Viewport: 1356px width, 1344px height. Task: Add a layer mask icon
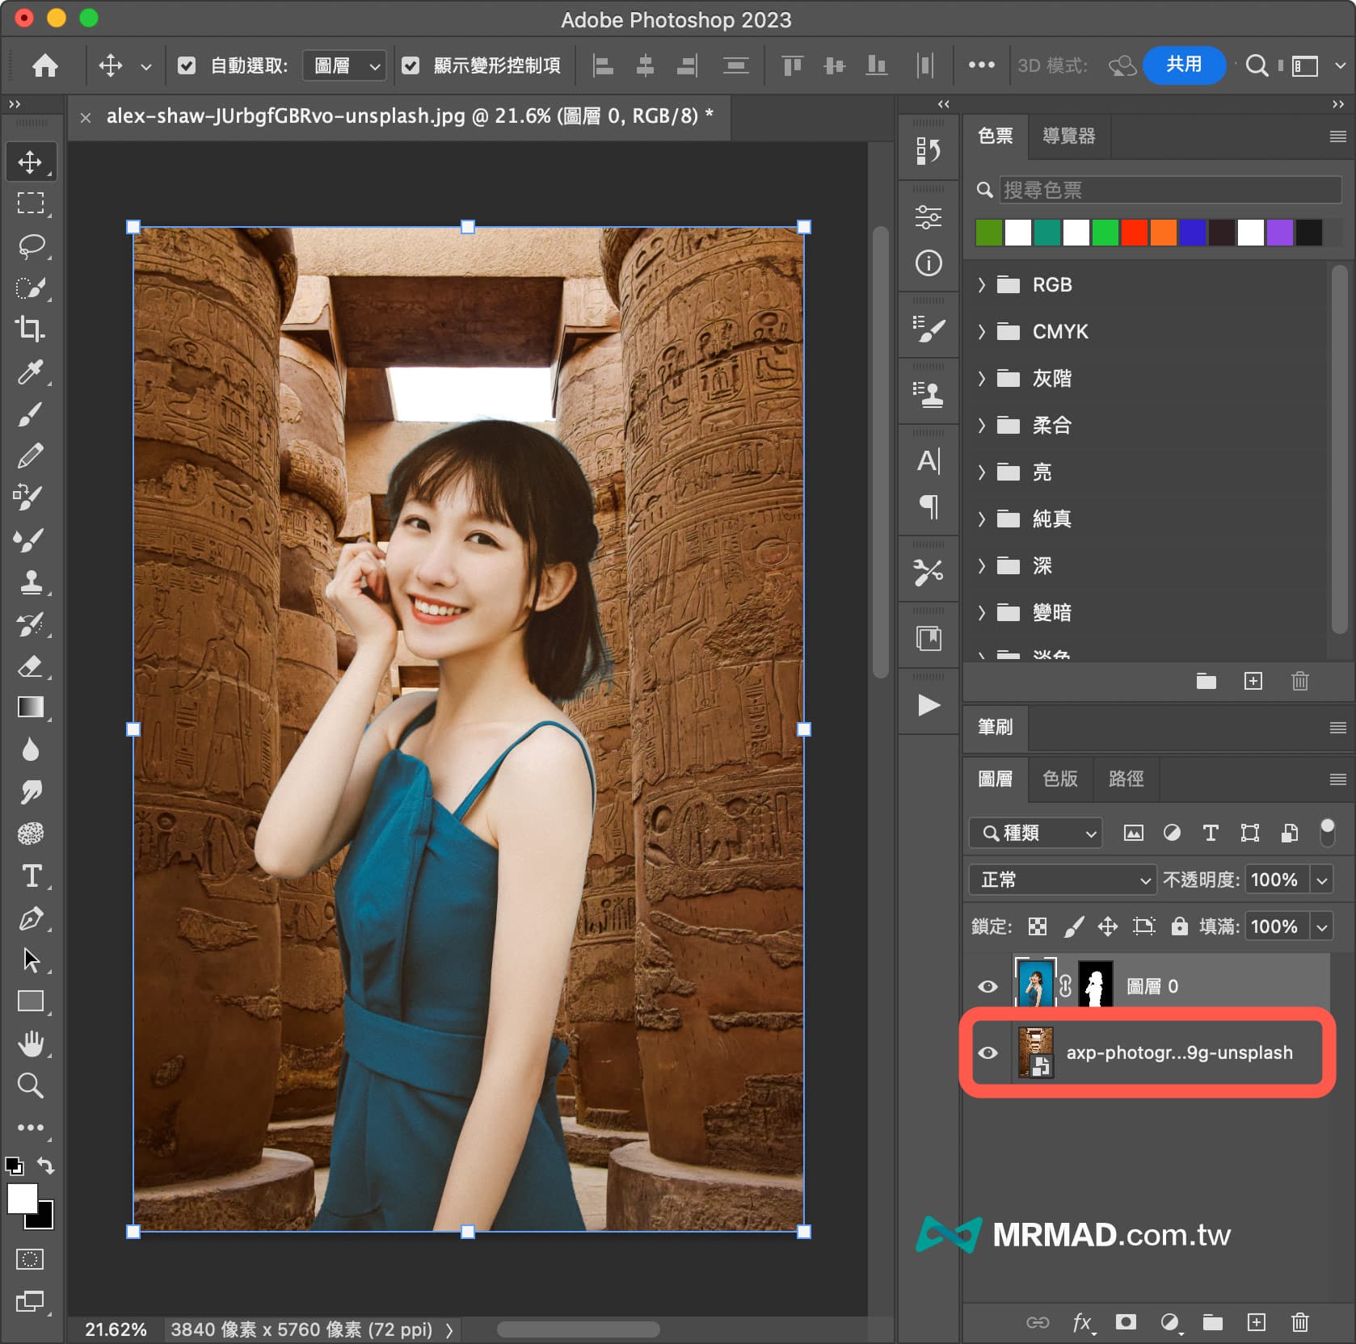1126,1322
